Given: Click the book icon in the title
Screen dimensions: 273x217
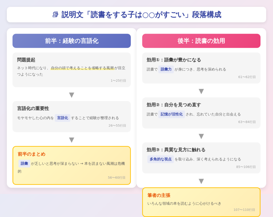Looking at the screenshot, I should [55, 15].
